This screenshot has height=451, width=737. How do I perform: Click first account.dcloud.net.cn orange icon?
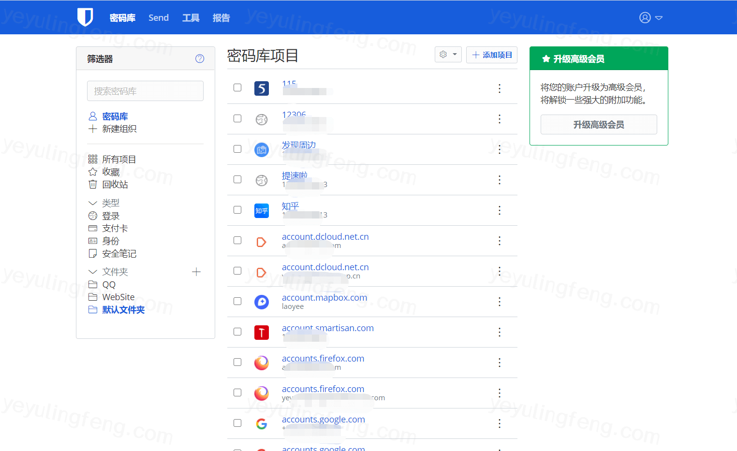point(262,242)
